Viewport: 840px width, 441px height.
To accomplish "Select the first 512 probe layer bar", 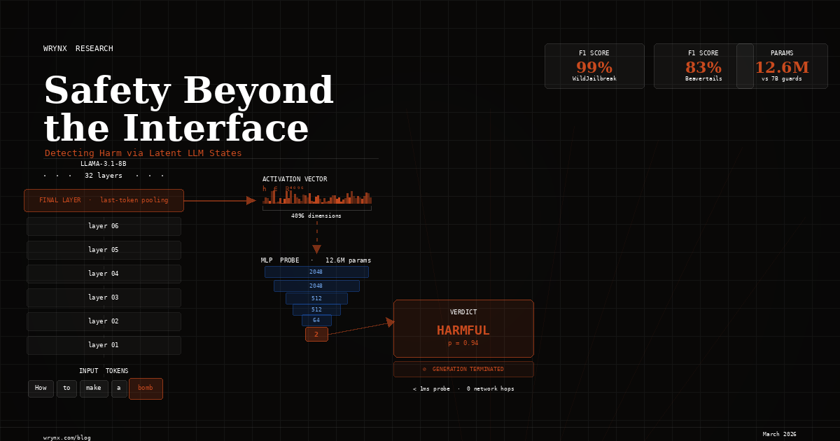I will click(316, 298).
